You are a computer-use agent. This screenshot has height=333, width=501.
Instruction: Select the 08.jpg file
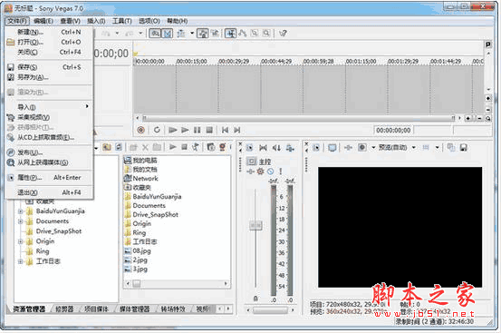tap(141, 250)
